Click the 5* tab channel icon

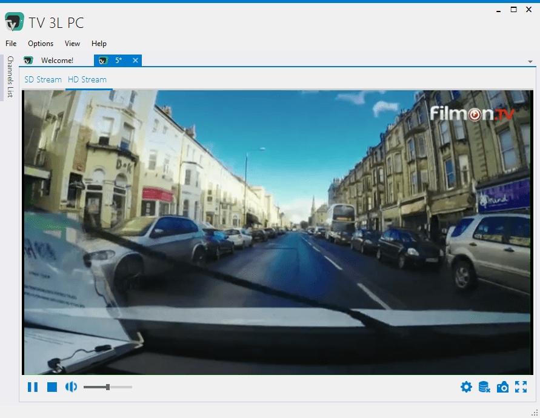[x=103, y=61]
